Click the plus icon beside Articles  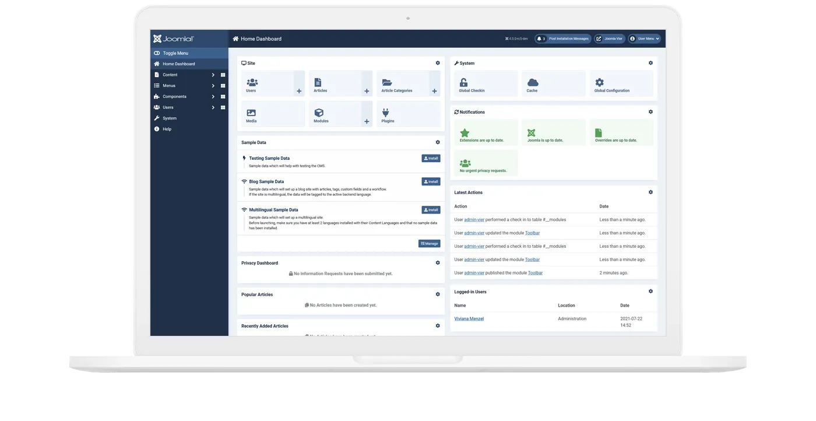367,91
